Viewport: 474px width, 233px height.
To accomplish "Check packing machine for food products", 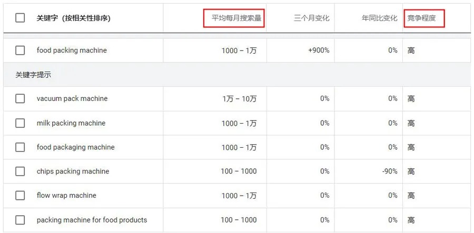I will pyautogui.click(x=20, y=220).
